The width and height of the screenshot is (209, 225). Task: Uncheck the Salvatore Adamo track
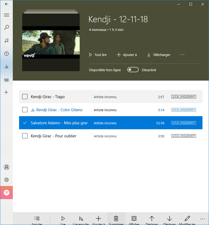(25, 123)
